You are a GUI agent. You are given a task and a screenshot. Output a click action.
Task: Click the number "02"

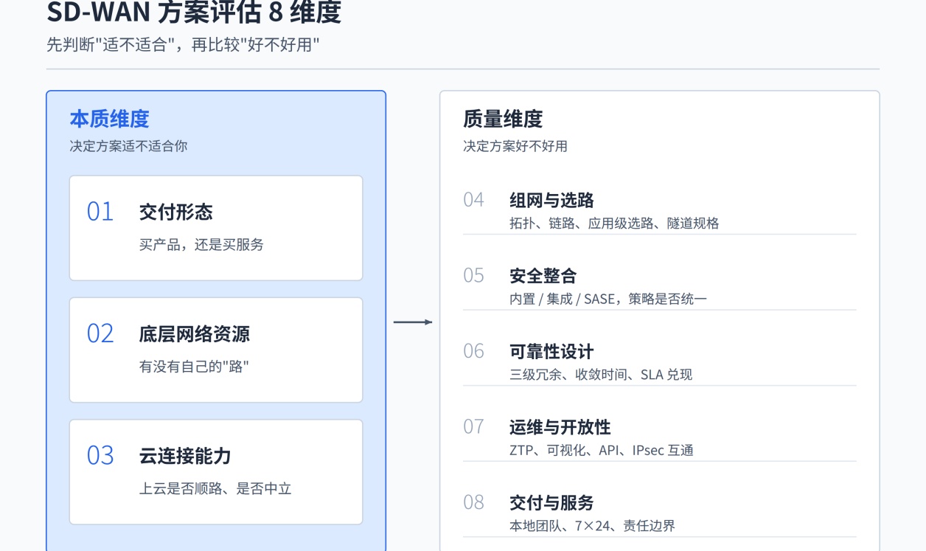(100, 333)
